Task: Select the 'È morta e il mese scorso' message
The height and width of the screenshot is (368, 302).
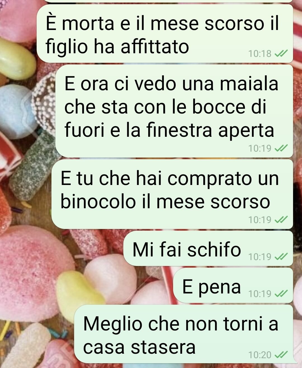Action: tap(165, 34)
